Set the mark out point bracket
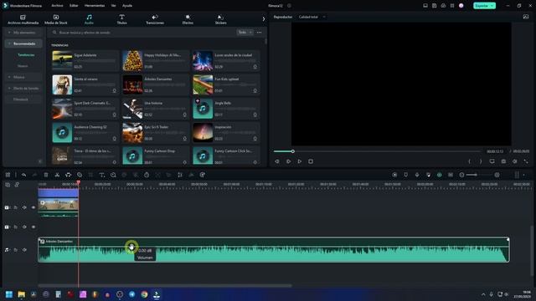 (x=481, y=161)
